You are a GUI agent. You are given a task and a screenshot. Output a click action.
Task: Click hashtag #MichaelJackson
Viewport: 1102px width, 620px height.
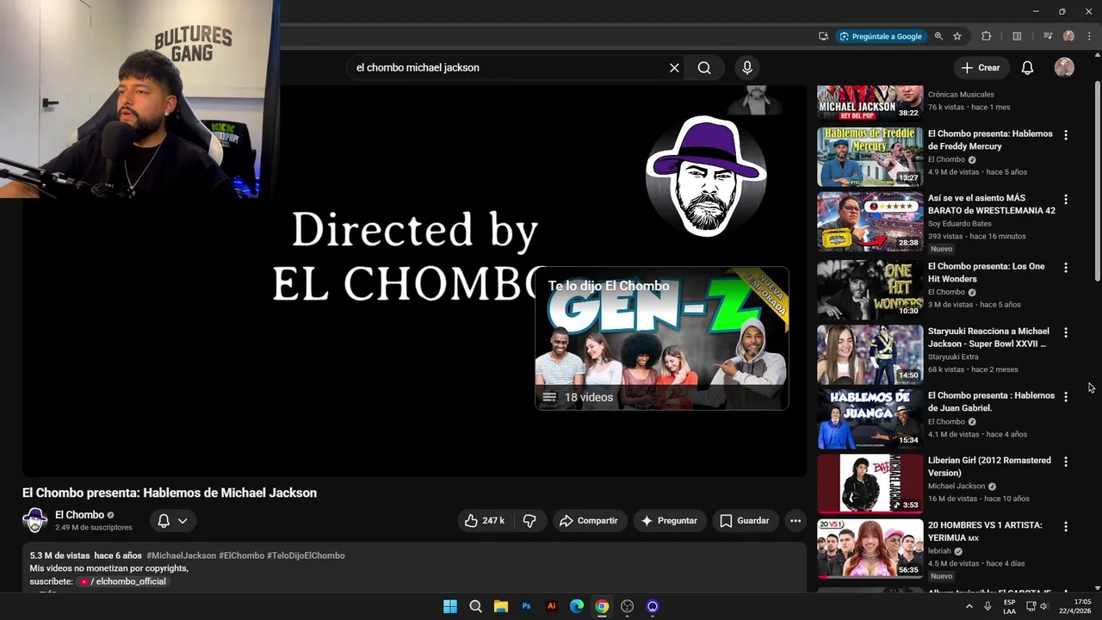click(x=181, y=555)
